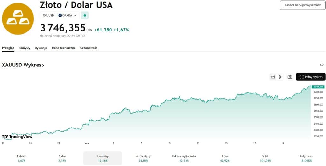Viewport: 326px width, 166px height.
Task: Click the TradingView logo on chart
Action: (x=17, y=137)
